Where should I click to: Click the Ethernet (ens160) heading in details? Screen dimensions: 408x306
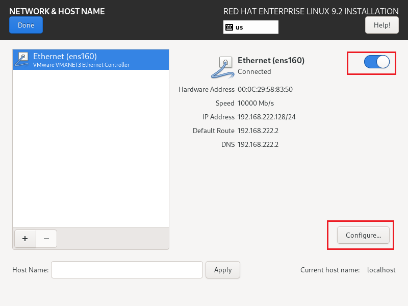(271, 60)
